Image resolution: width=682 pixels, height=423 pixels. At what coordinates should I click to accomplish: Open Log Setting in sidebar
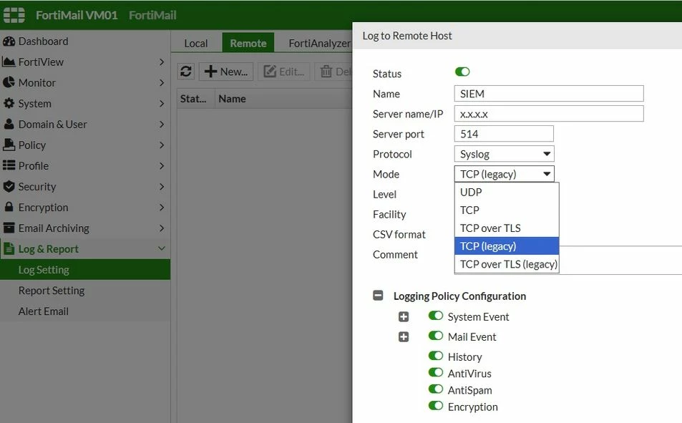(85, 269)
